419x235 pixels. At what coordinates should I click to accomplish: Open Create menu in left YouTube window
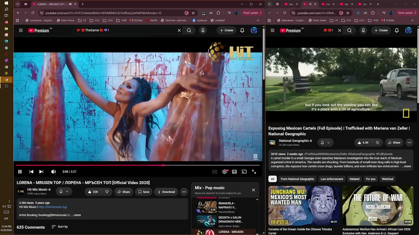click(x=227, y=30)
